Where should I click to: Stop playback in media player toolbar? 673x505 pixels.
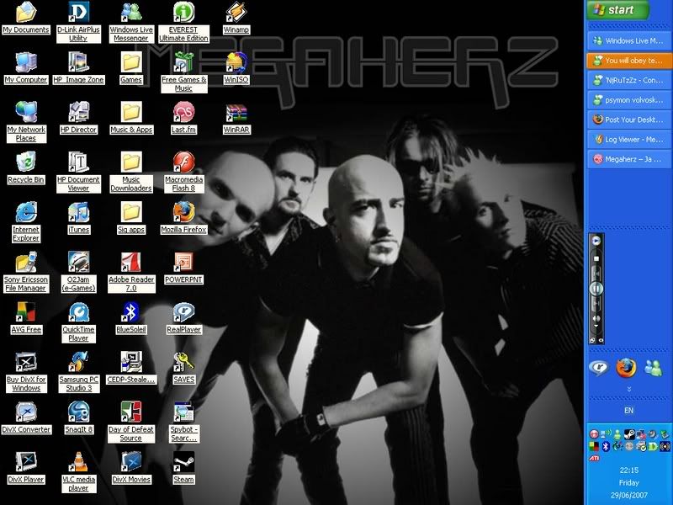[x=596, y=258]
